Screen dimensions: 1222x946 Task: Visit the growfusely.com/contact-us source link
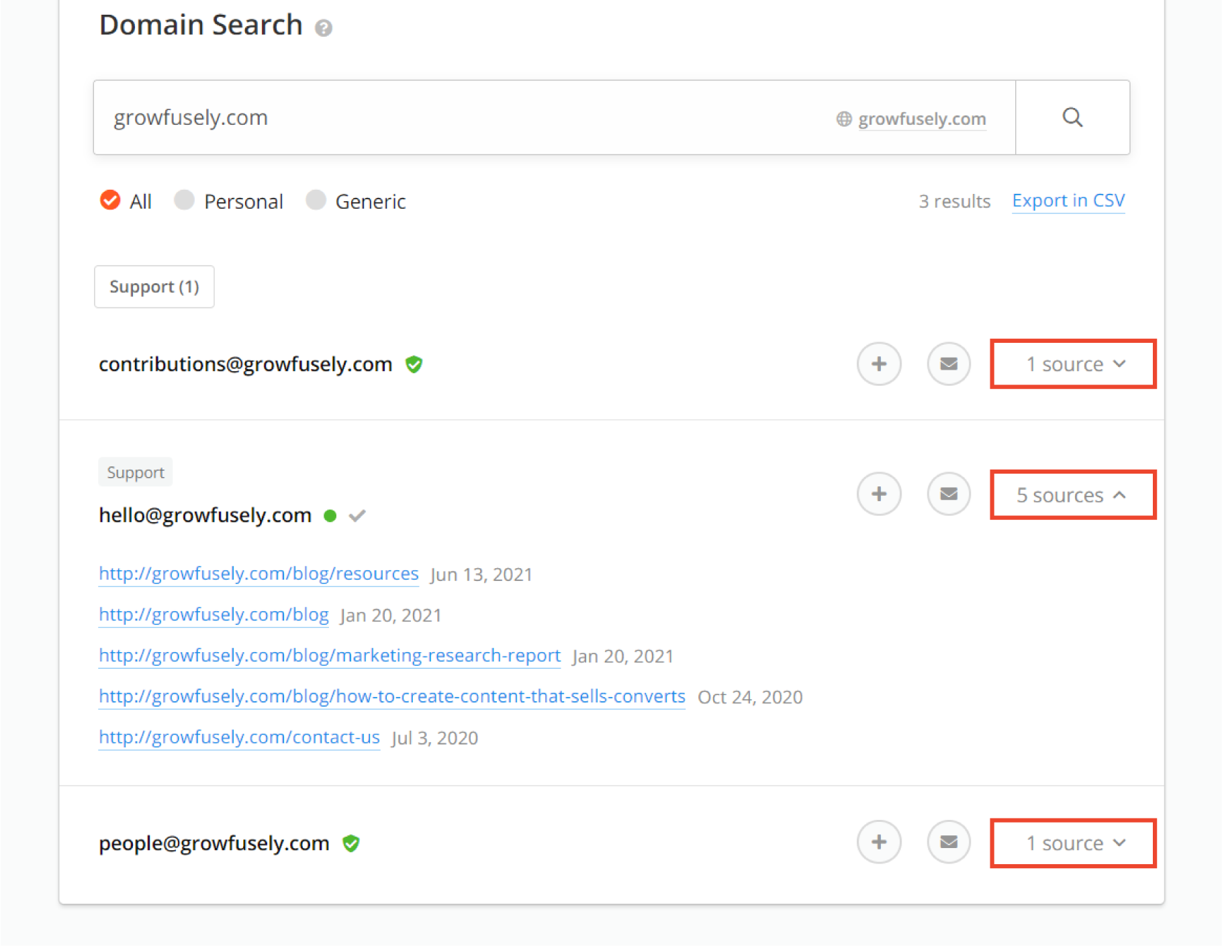tap(238, 737)
